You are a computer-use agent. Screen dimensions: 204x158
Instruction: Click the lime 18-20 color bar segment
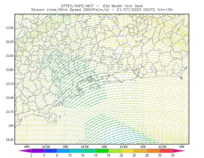115,151
